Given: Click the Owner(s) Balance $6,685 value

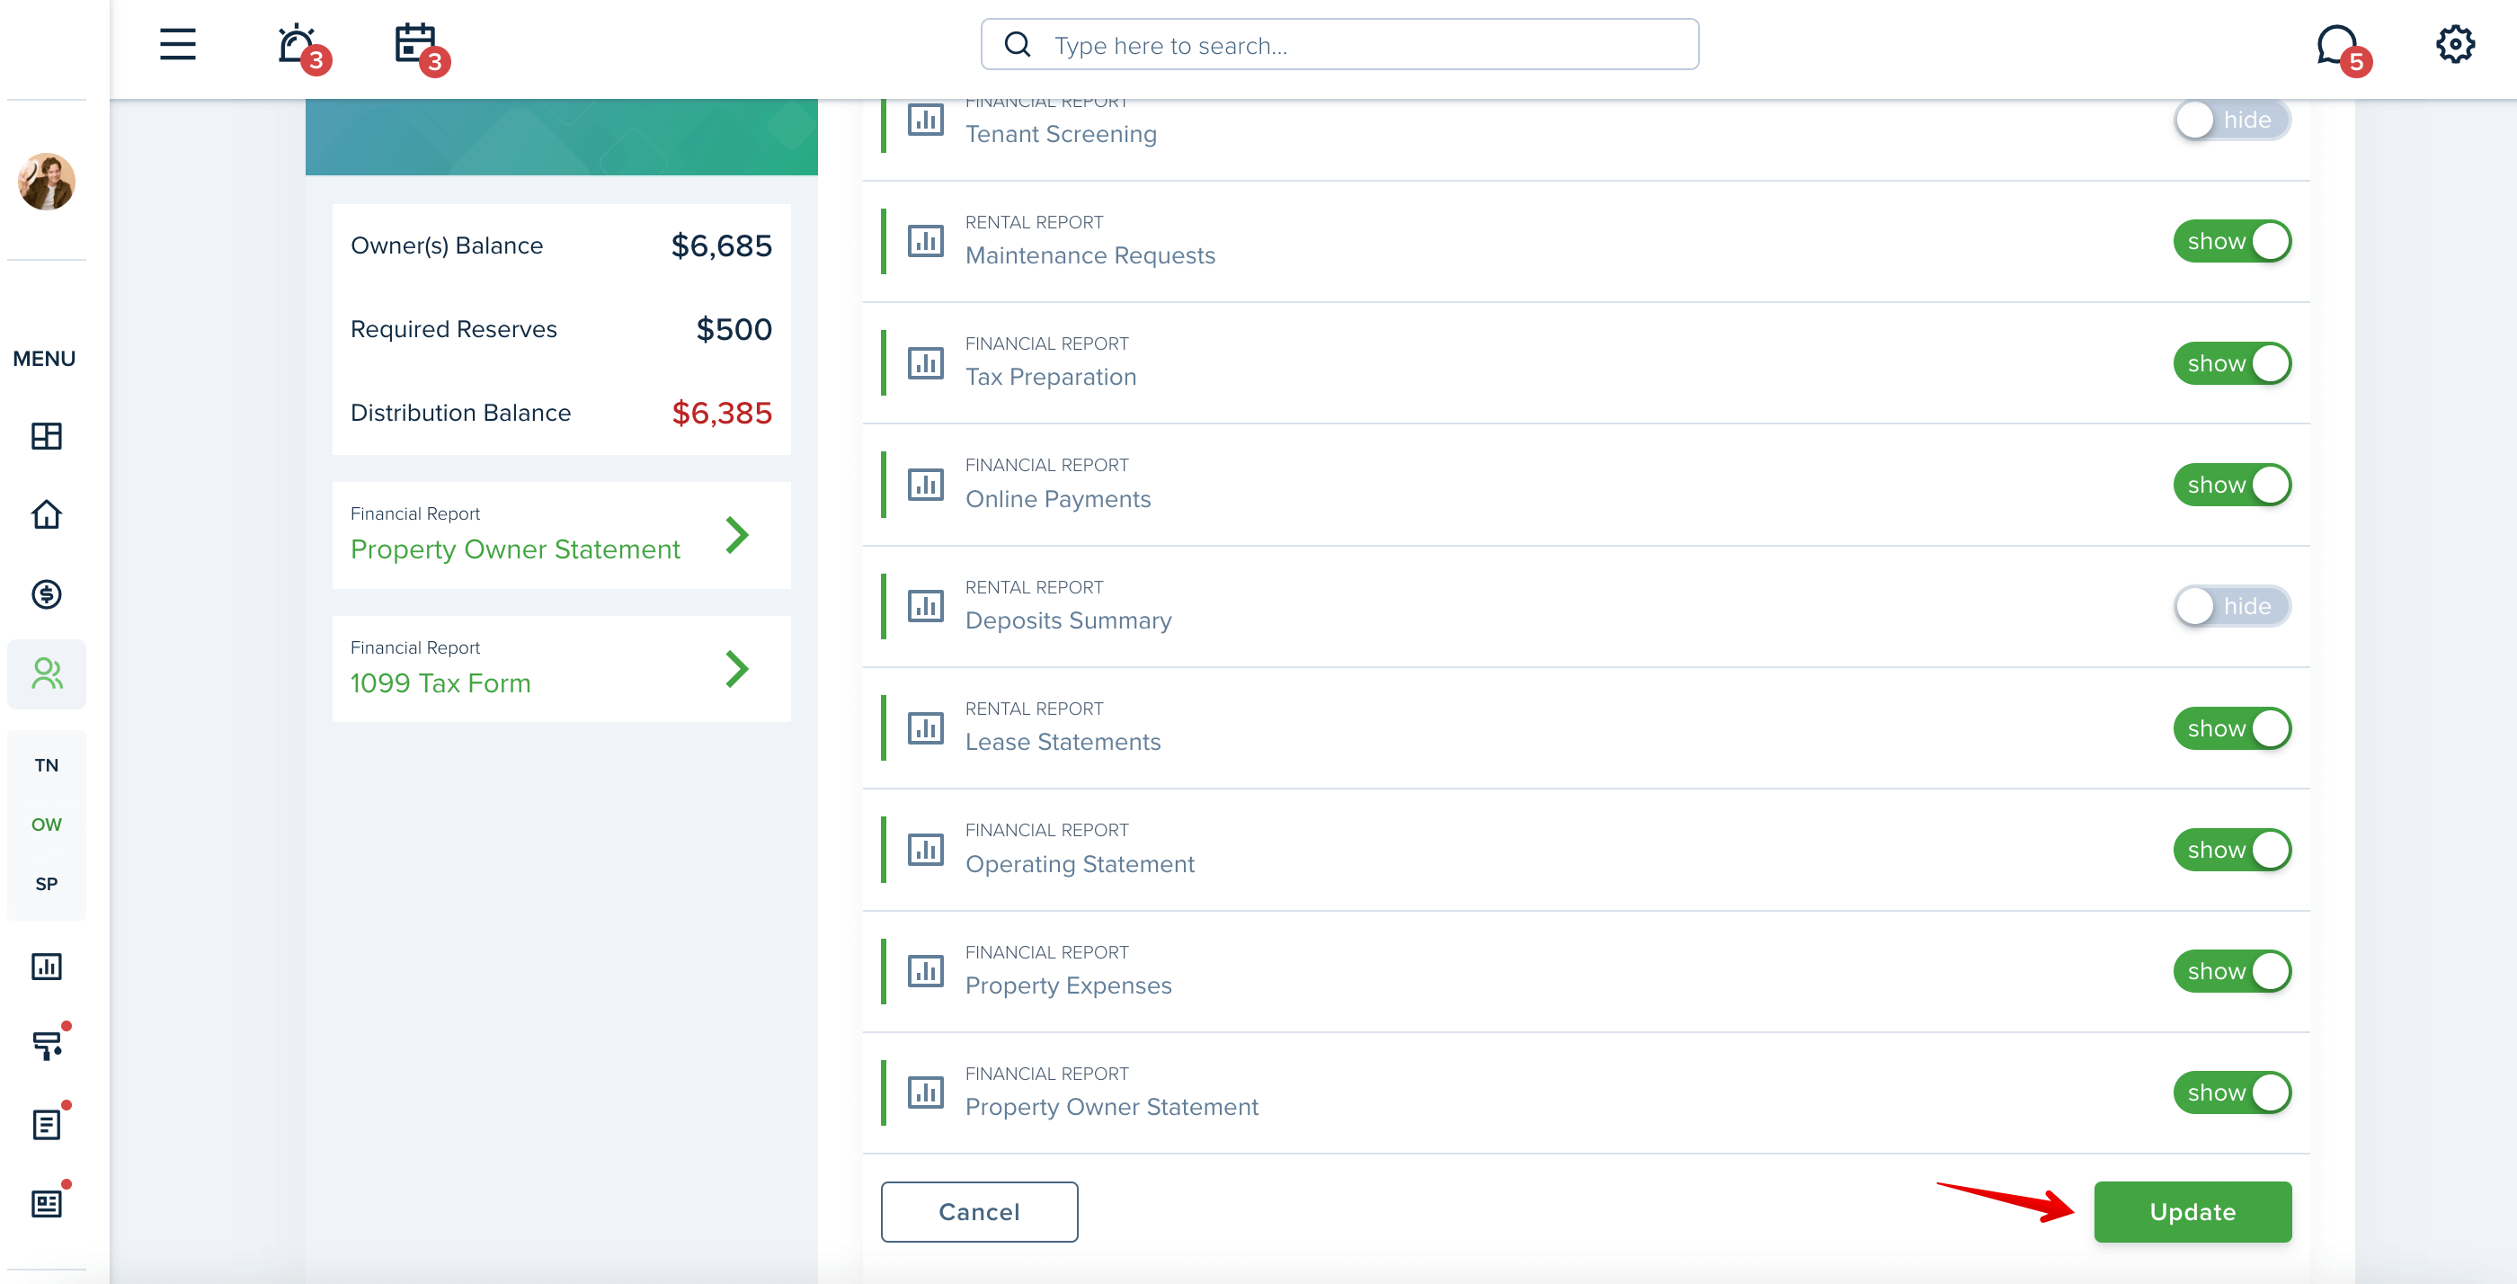Looking at the screenshot, I should (721, 245).
